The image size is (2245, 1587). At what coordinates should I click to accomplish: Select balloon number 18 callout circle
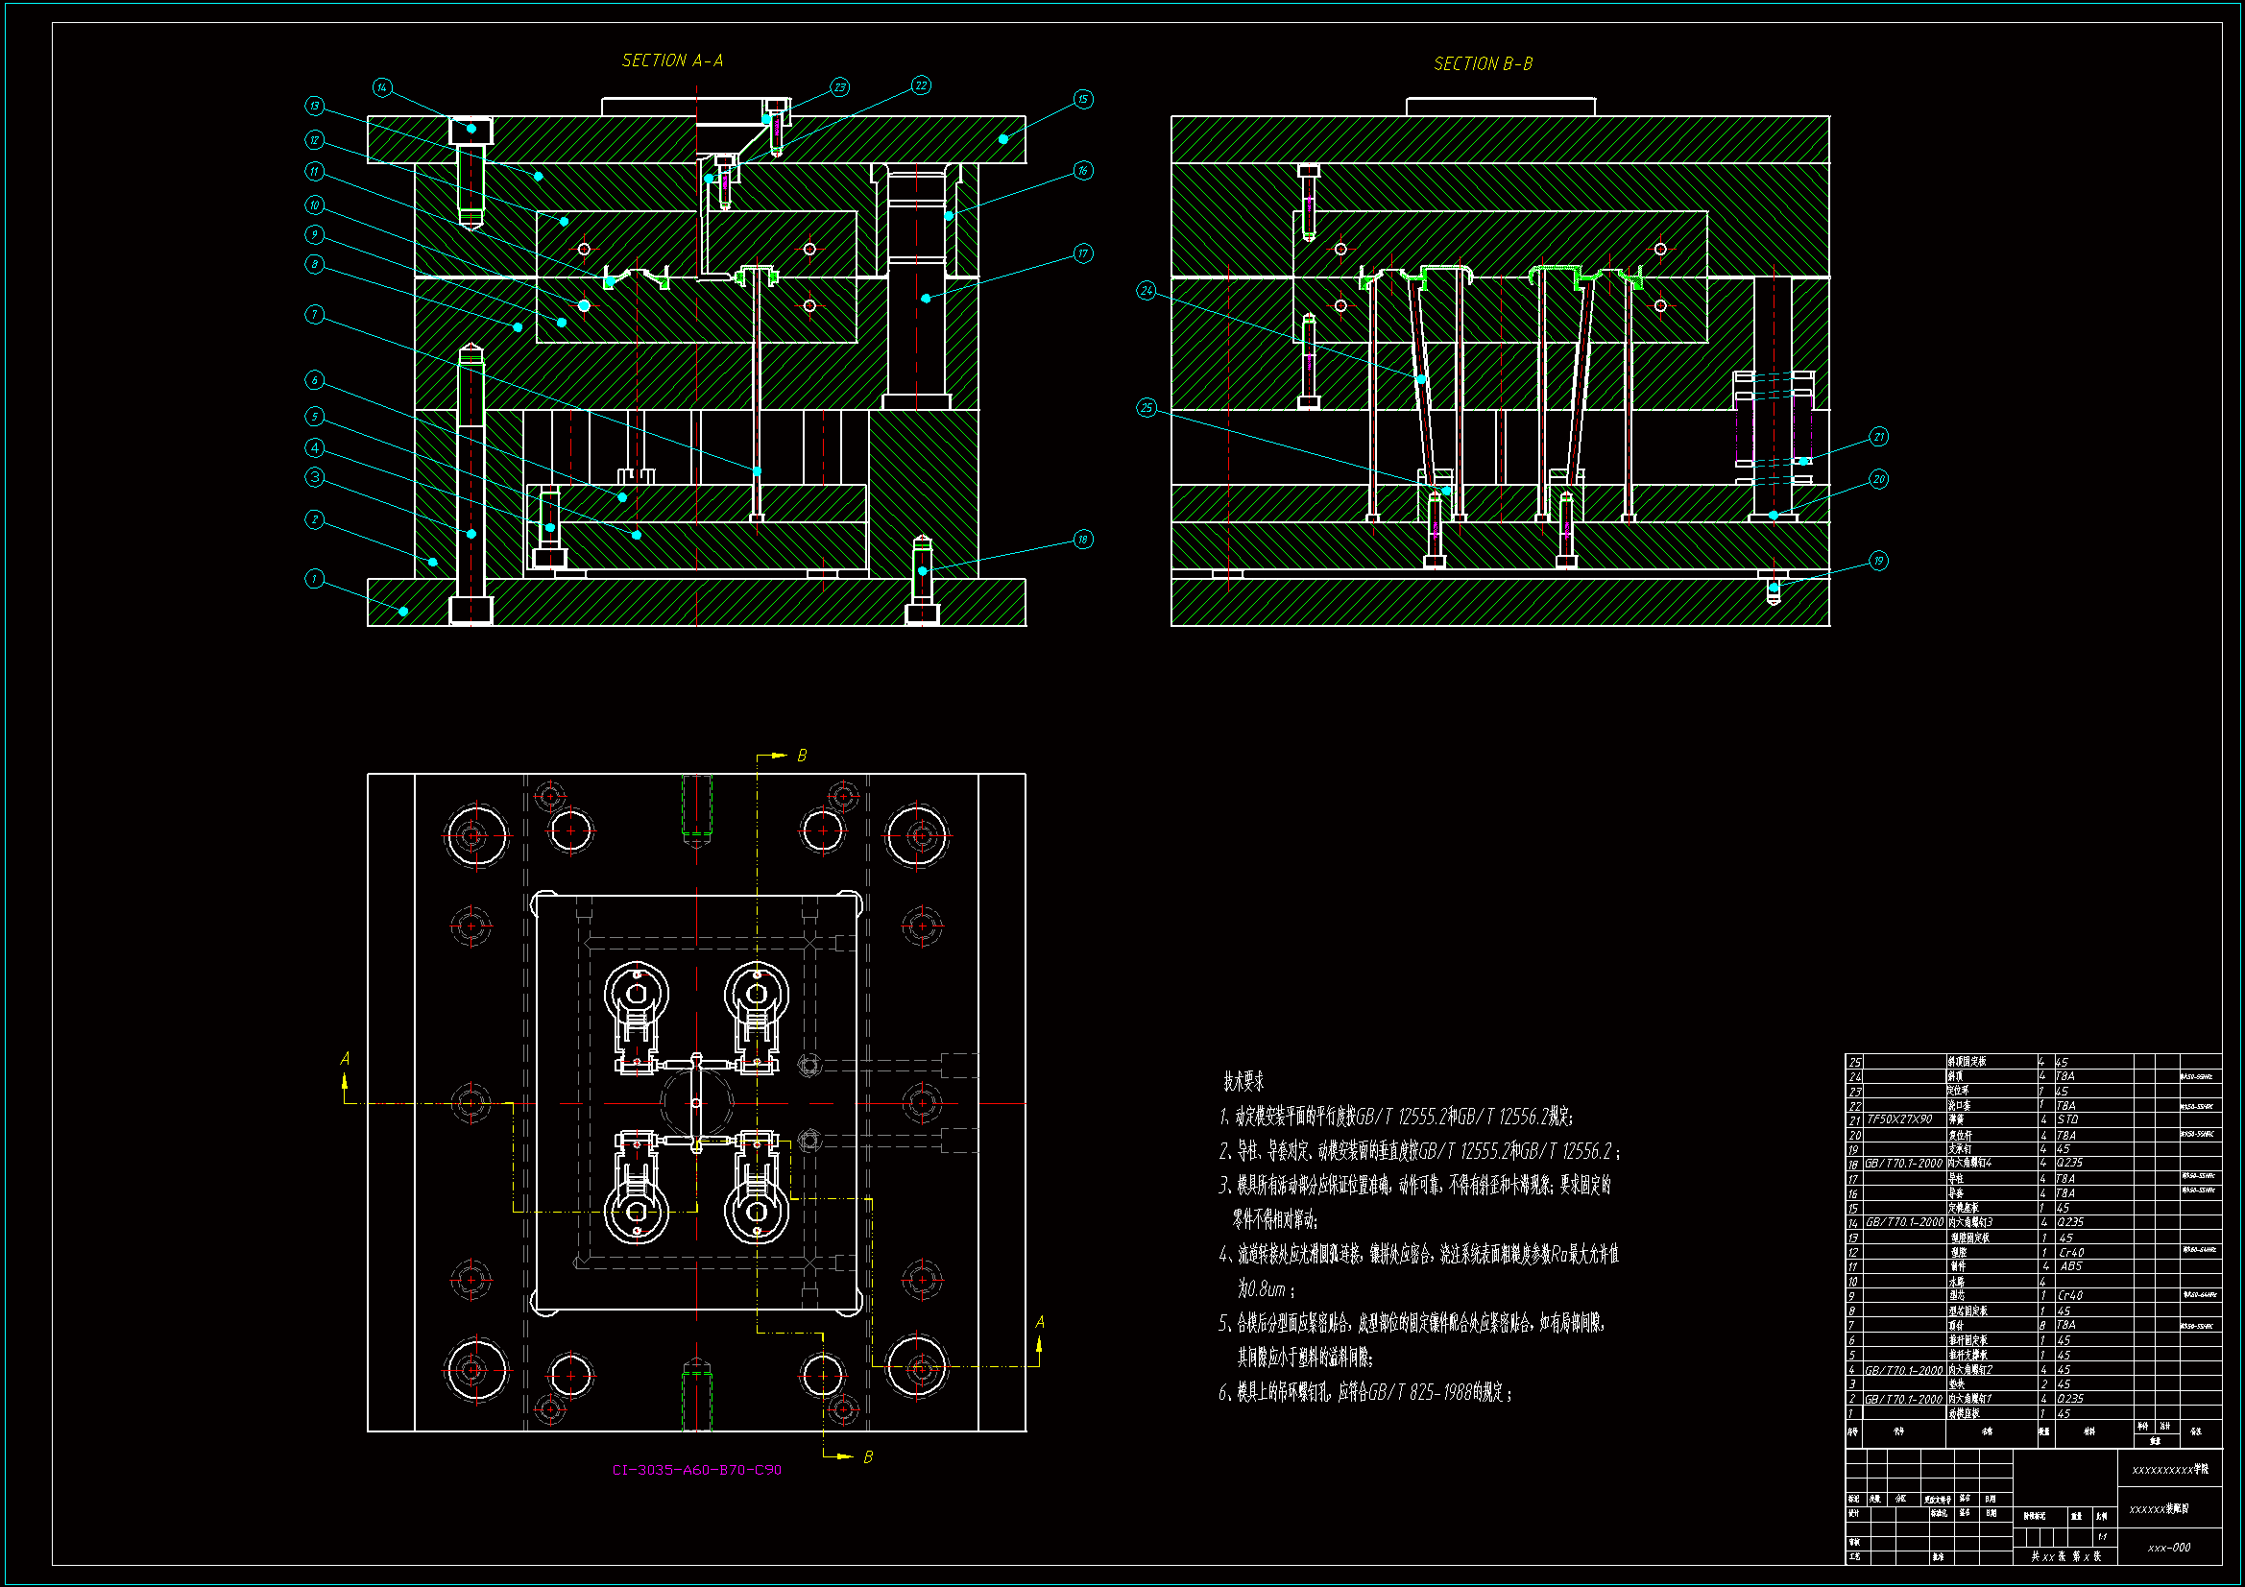click(1082, 539)
